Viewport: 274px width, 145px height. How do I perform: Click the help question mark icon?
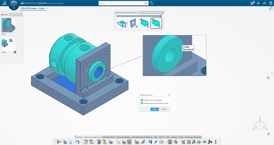coord(271,3)
